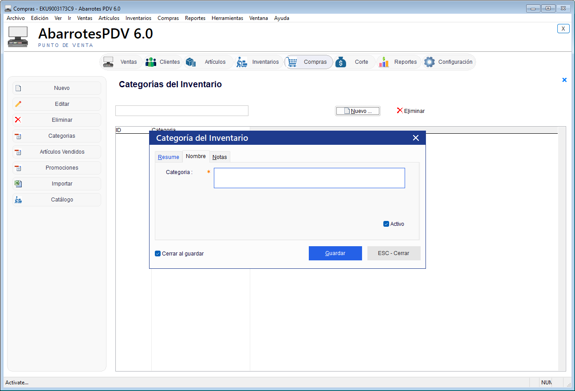
Task: Switch to the Resume tab
Action: (x=169, y=157)
